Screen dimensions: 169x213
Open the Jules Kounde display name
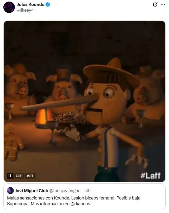(31, 4)
